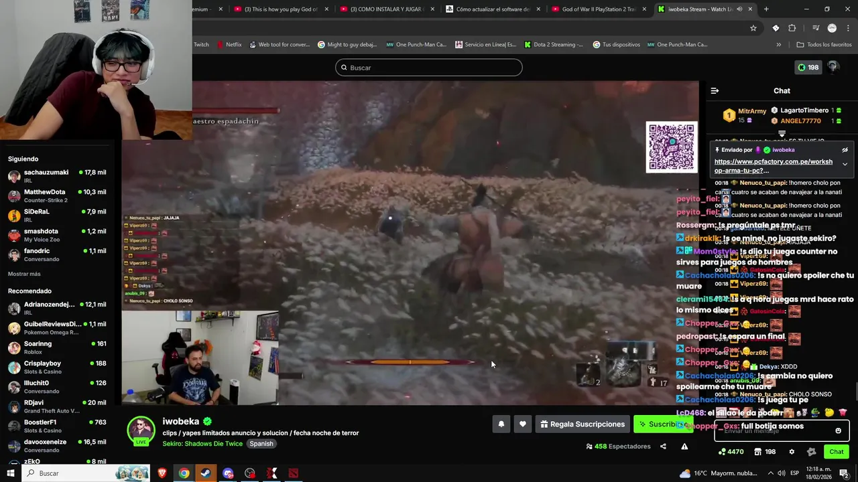Open Steam from the taskbar
Image resolution: width=858 pixels, height=482 pixels.
click(206, 473)
